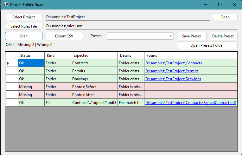Screen dimensions: 242x155
Task: Click the Select Project button
Action: point(24,17)
